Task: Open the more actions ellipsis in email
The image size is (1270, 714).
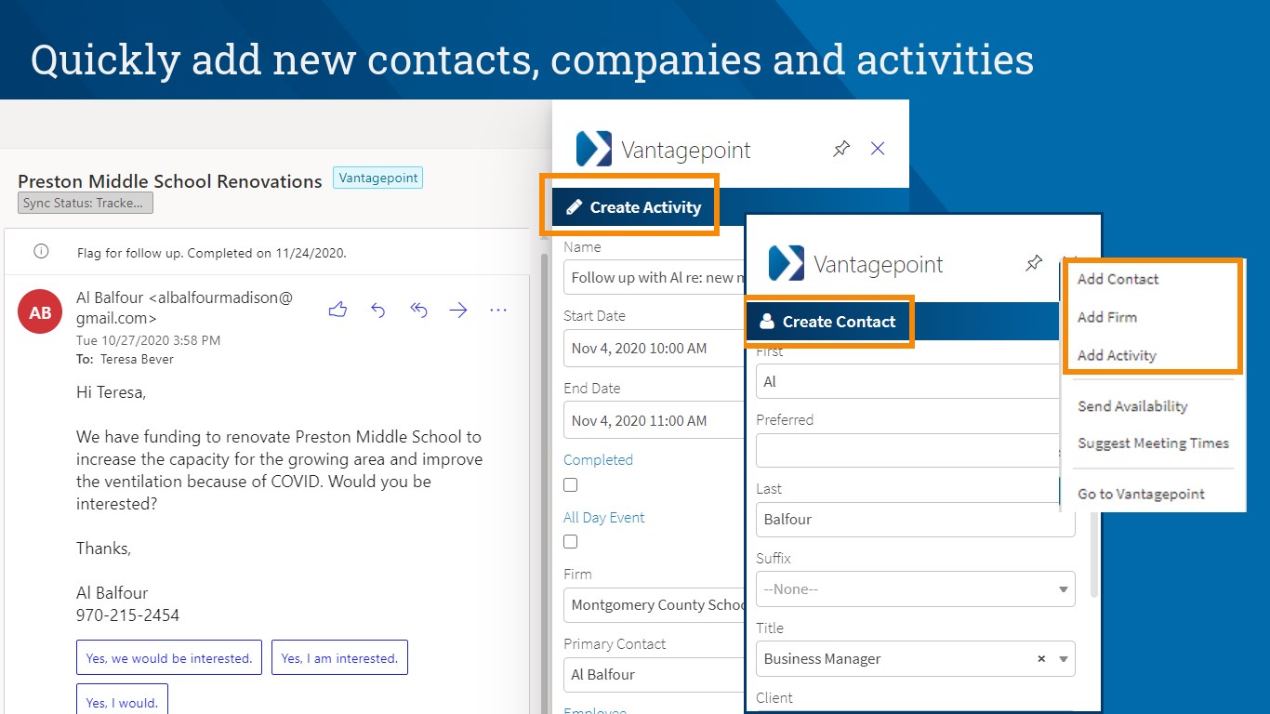Action: (x=498, y=311)
